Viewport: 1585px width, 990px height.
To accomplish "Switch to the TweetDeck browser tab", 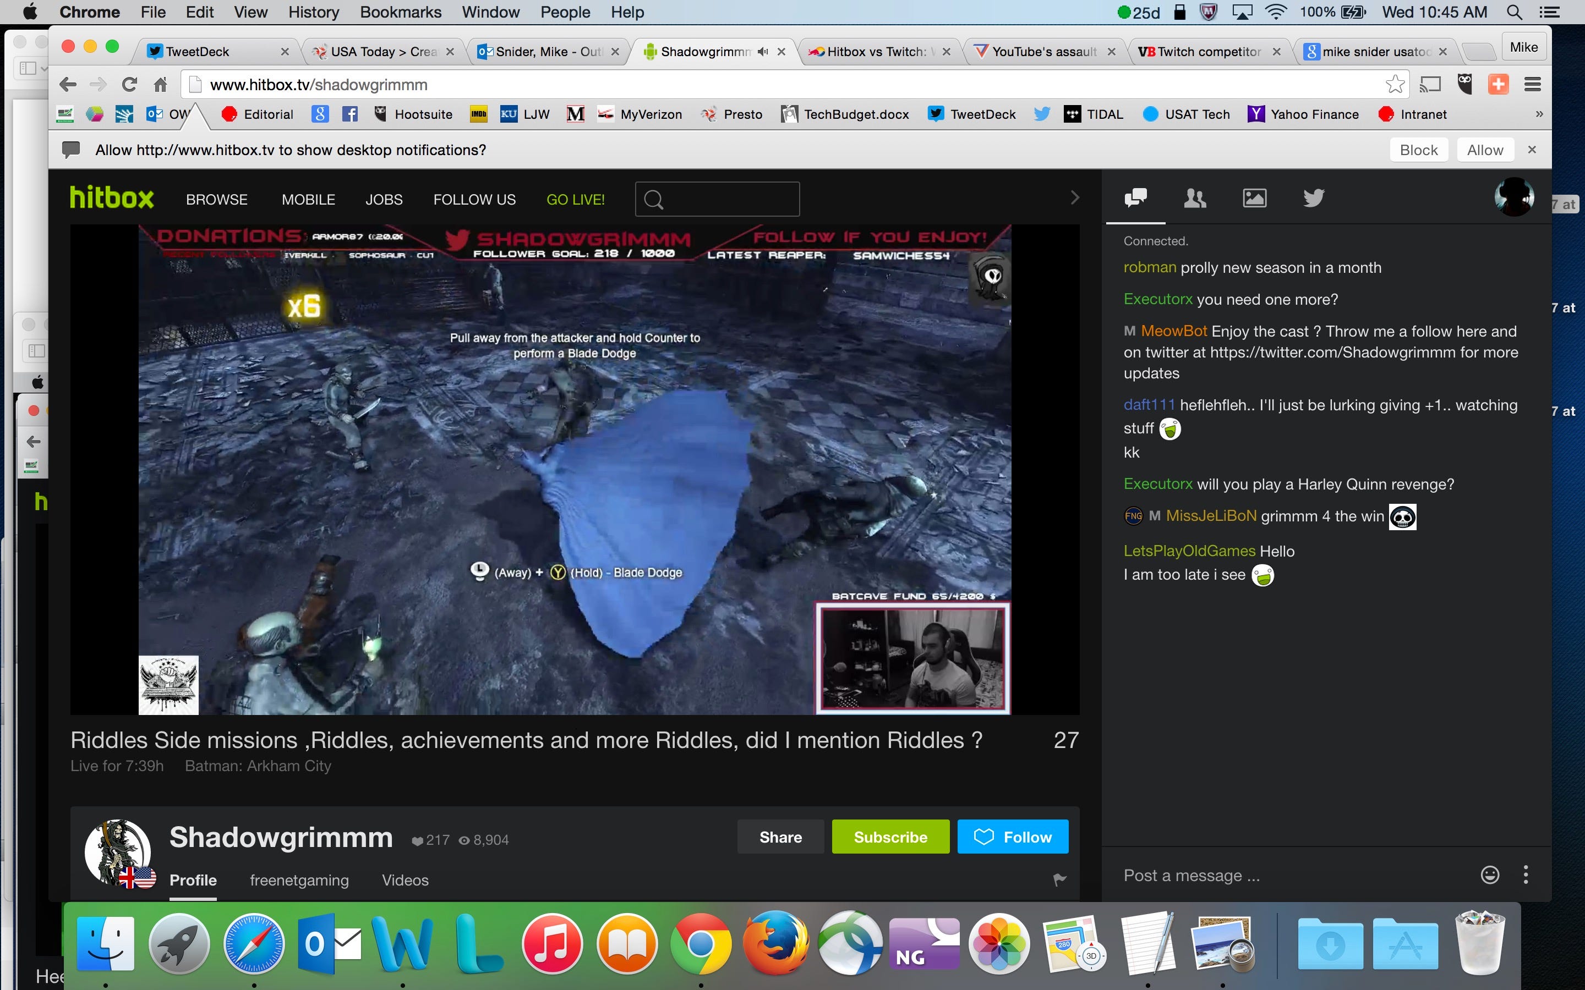I will click(216, 52).
